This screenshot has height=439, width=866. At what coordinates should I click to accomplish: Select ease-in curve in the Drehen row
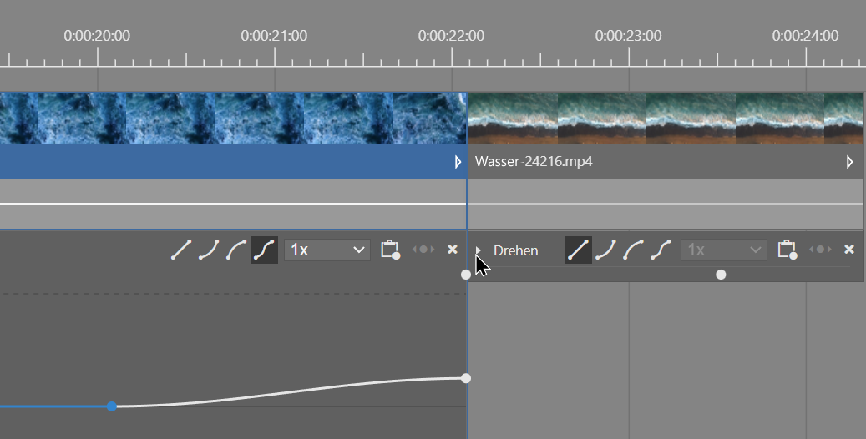point(606,250)
